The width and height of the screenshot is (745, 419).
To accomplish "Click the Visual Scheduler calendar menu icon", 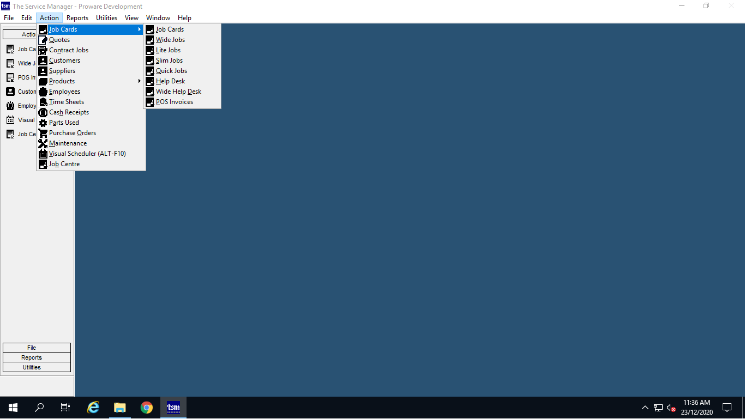I will 43,154.
